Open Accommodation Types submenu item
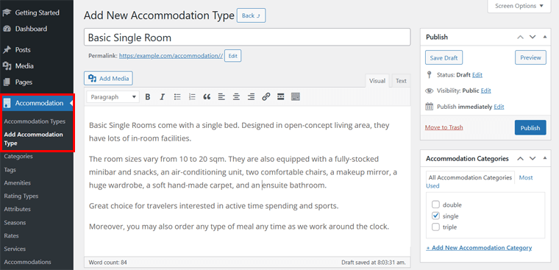 point(35,121)
